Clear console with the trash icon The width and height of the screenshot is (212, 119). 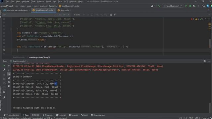pyautogui.click(x=9, y=86)
